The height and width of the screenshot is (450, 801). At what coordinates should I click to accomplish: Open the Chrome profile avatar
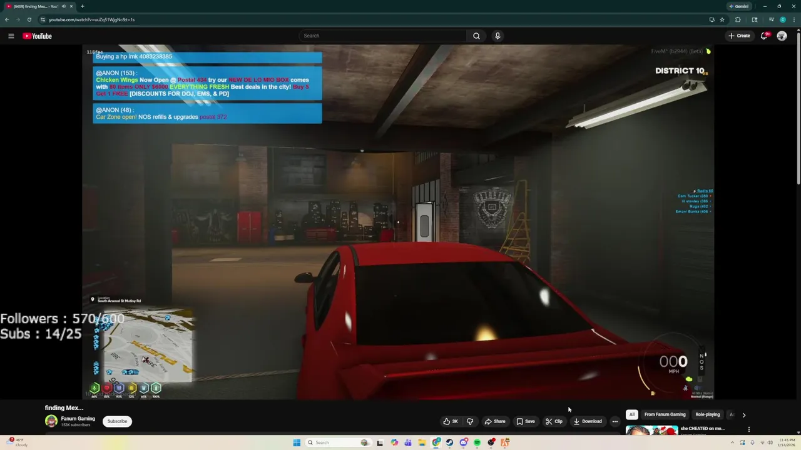783,19
